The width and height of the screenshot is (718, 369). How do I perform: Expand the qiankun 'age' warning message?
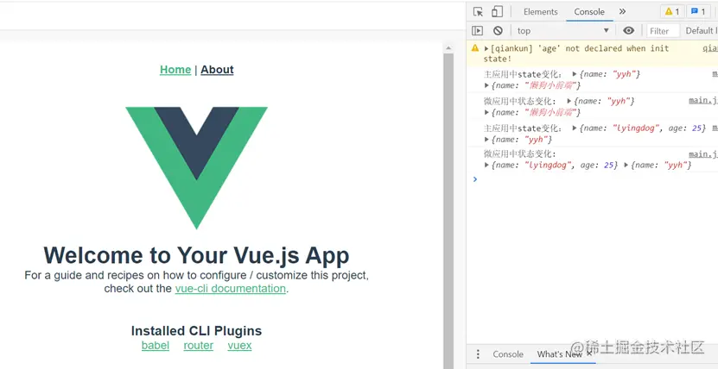click(x=486, y=48)
